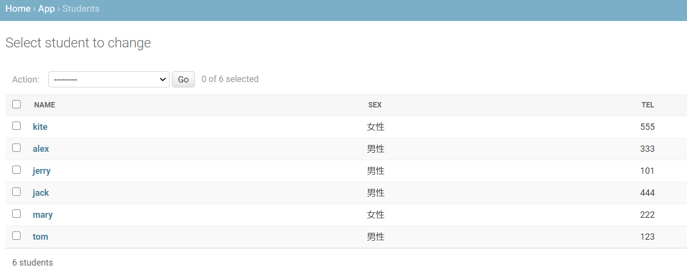Open the Home breadcrumb link
687x270 pixels.
point(18,9)
